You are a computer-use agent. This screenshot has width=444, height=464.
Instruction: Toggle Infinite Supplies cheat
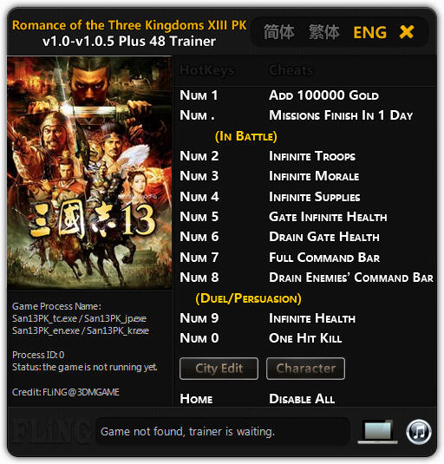coord(315,197)
